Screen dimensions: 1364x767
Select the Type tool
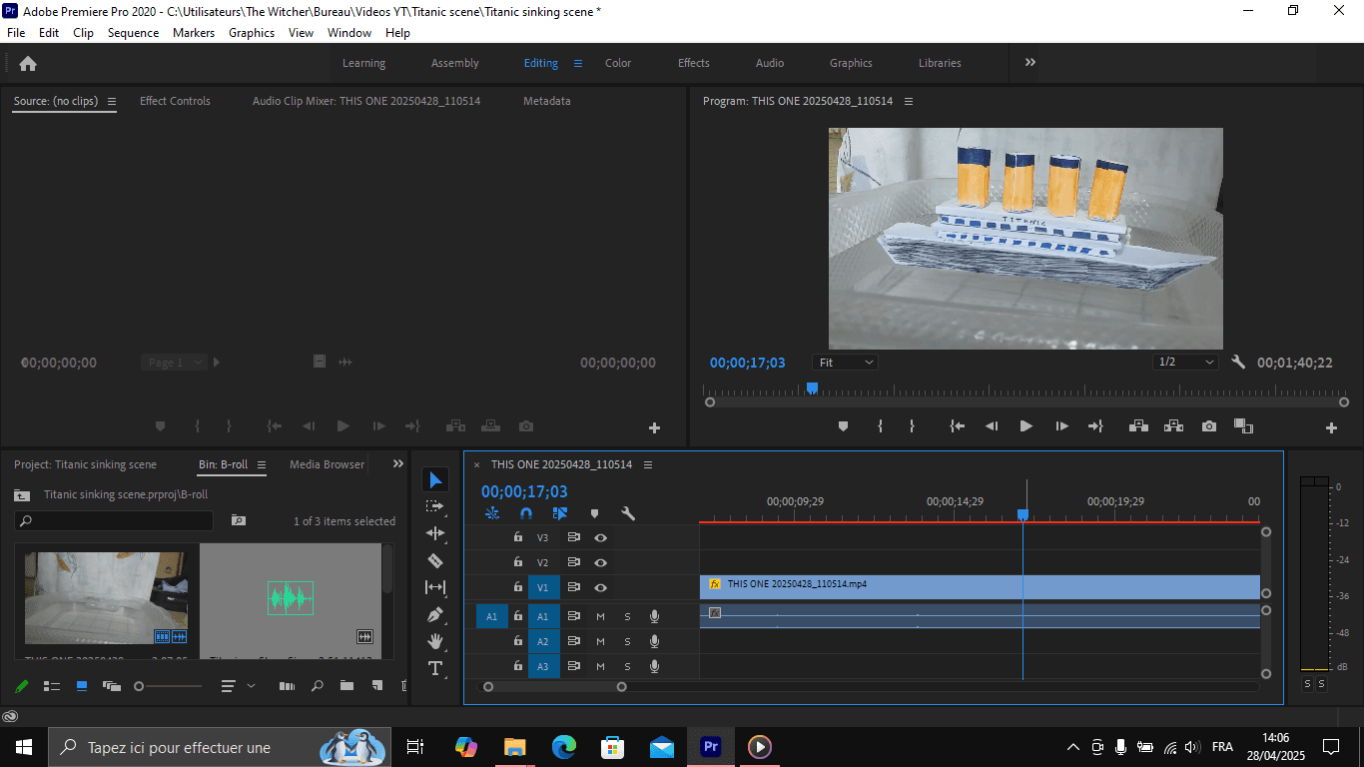(434, 668)
